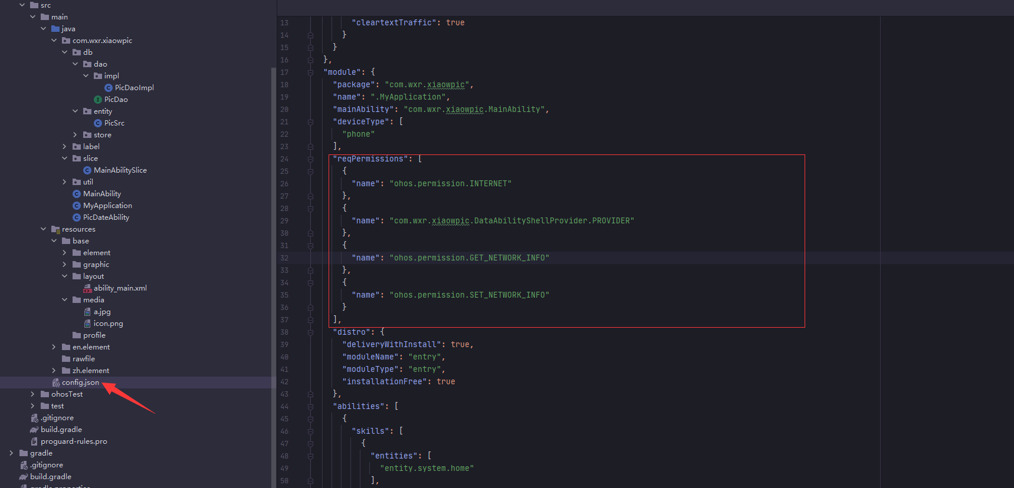The width and height of the screenshot is (1014, 488).
Task: Select the entry module .gitignore above build.gradle
Action: (x=57, y=418)
